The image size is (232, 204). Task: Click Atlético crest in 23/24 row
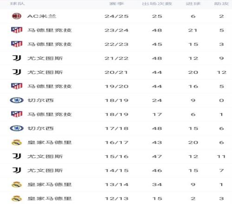tap(17, 30)
